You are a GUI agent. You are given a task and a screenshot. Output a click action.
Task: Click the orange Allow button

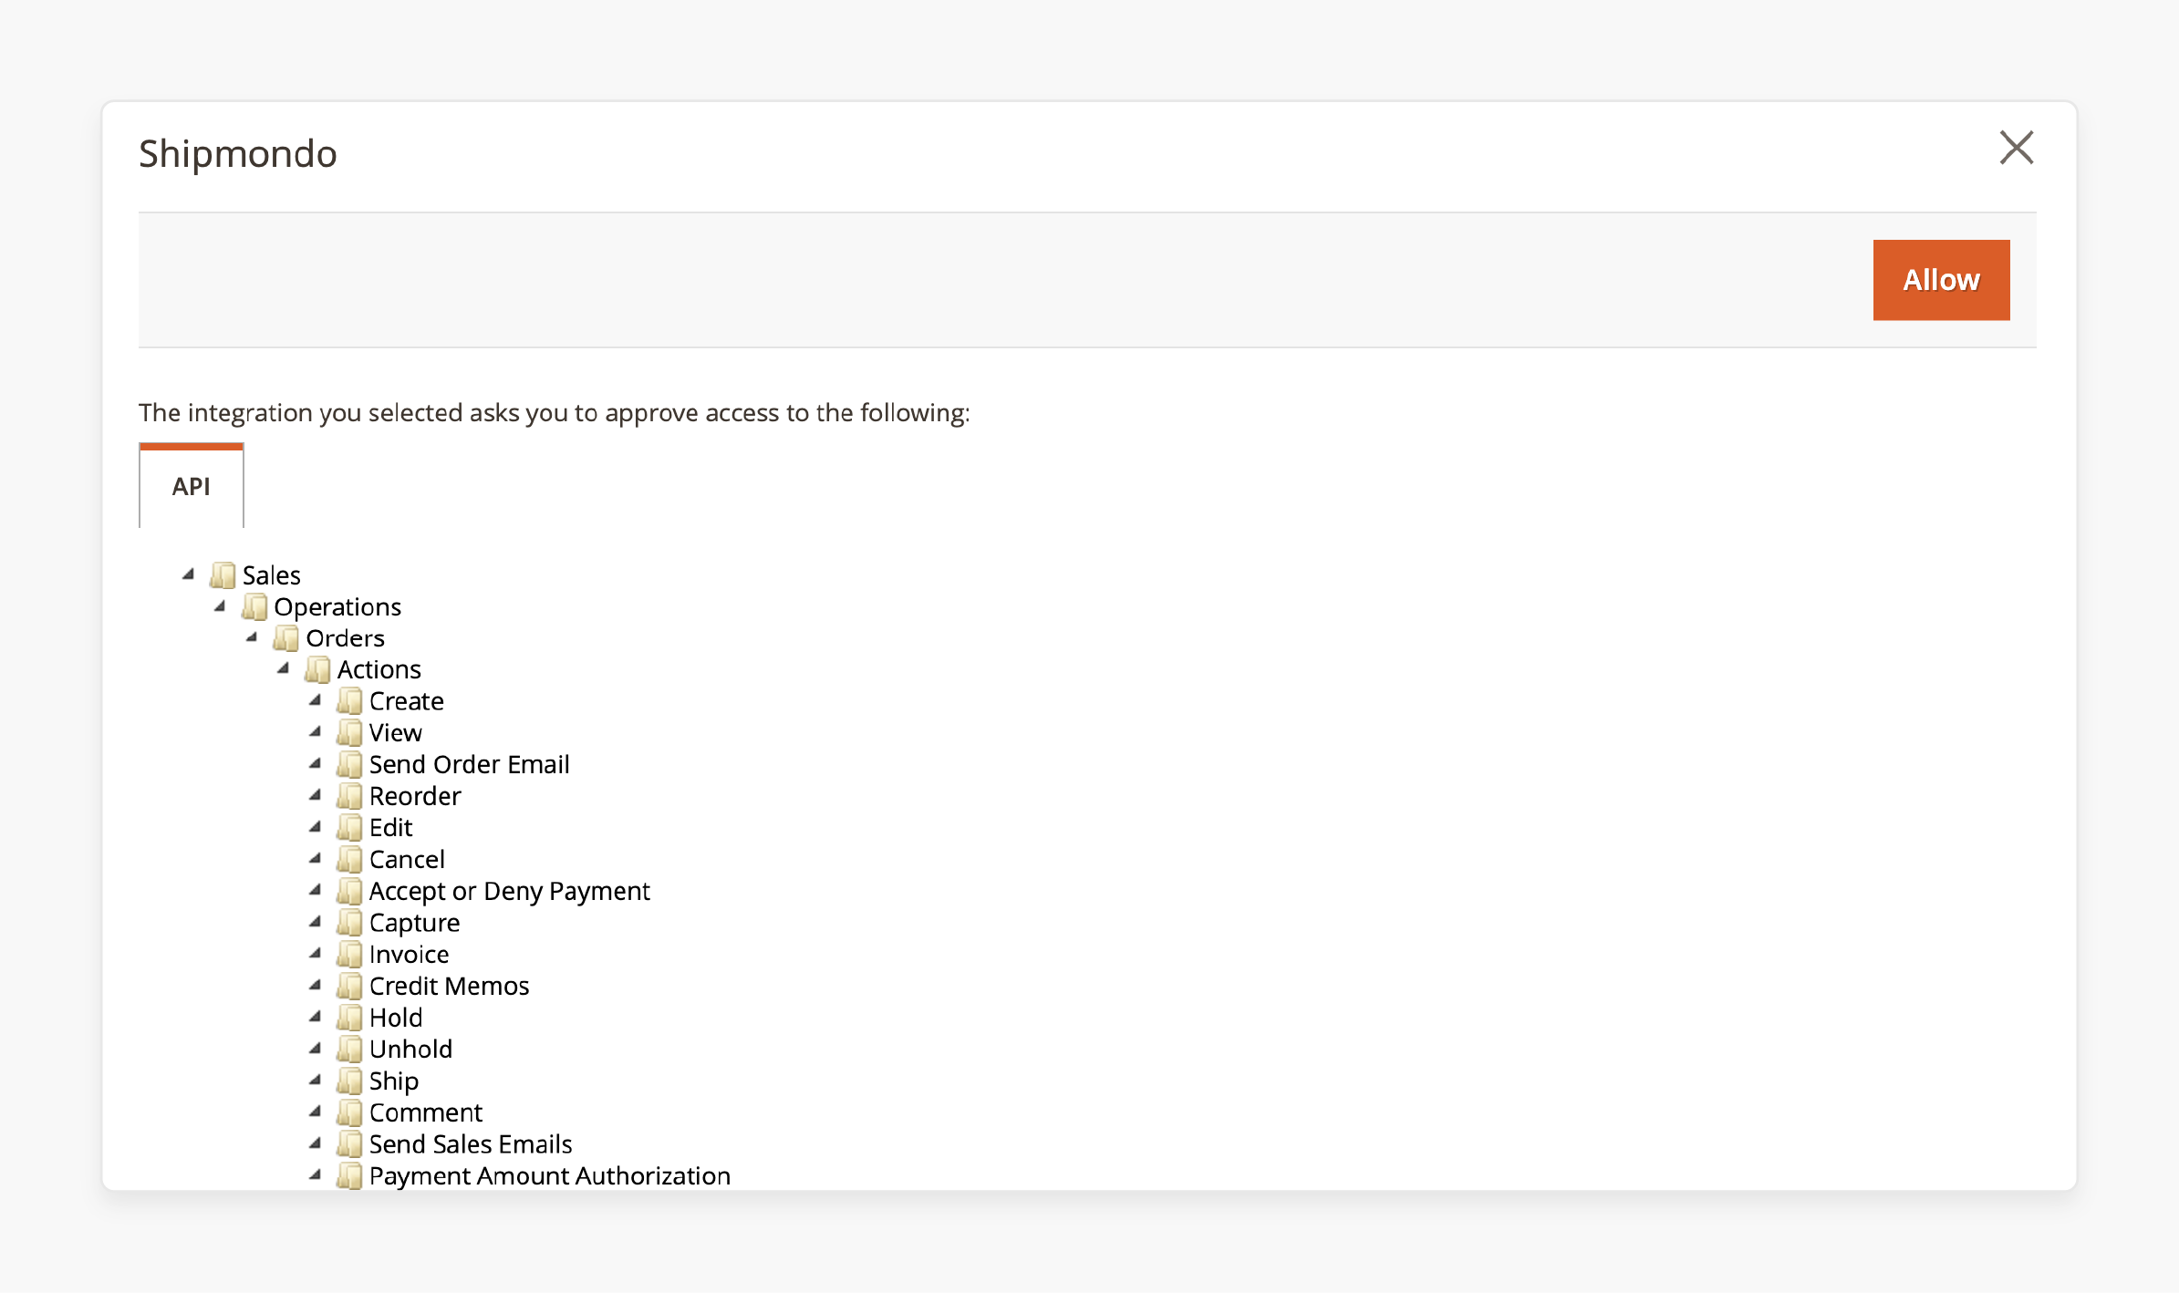point(1941,280)
